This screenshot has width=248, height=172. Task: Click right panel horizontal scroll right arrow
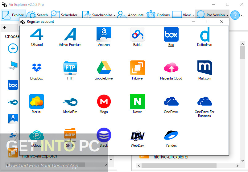238,166
